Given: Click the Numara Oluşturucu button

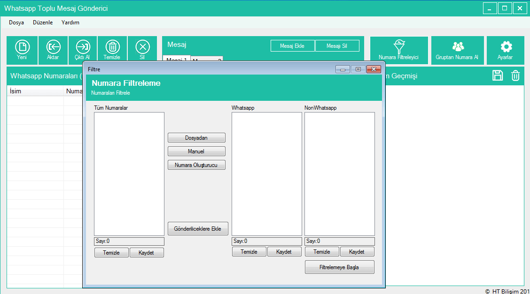Looking at the screenshot, I should [x=196, y=165].
